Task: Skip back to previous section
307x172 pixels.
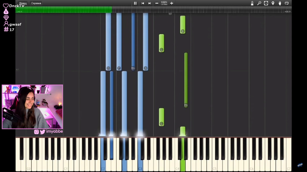Action: coord(143,3)
